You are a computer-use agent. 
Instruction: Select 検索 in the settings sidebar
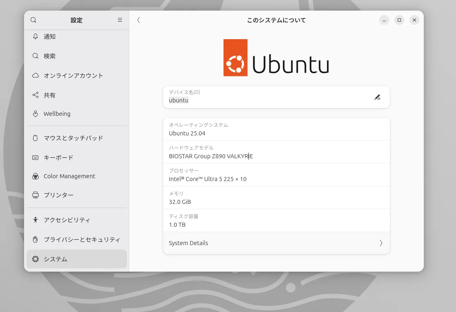point(50,56)
